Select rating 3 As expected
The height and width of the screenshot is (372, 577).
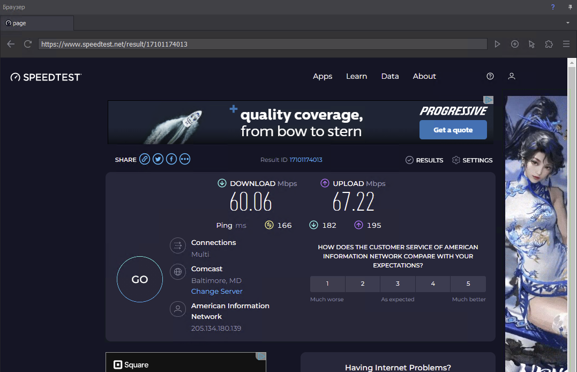pyautogui.click(x=398, y=284)
